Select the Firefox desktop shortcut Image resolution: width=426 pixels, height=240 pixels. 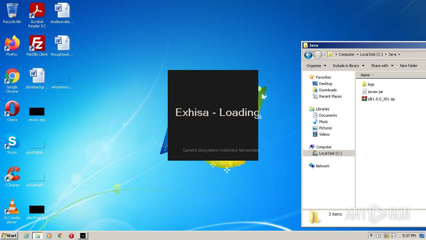coord(12,46)
